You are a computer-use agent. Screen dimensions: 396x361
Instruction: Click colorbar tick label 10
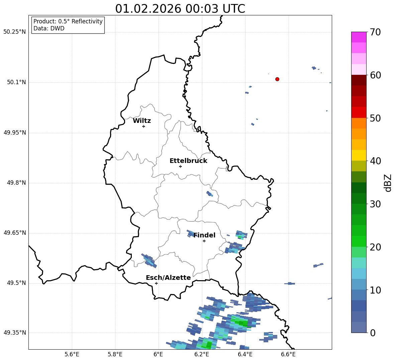375,290
